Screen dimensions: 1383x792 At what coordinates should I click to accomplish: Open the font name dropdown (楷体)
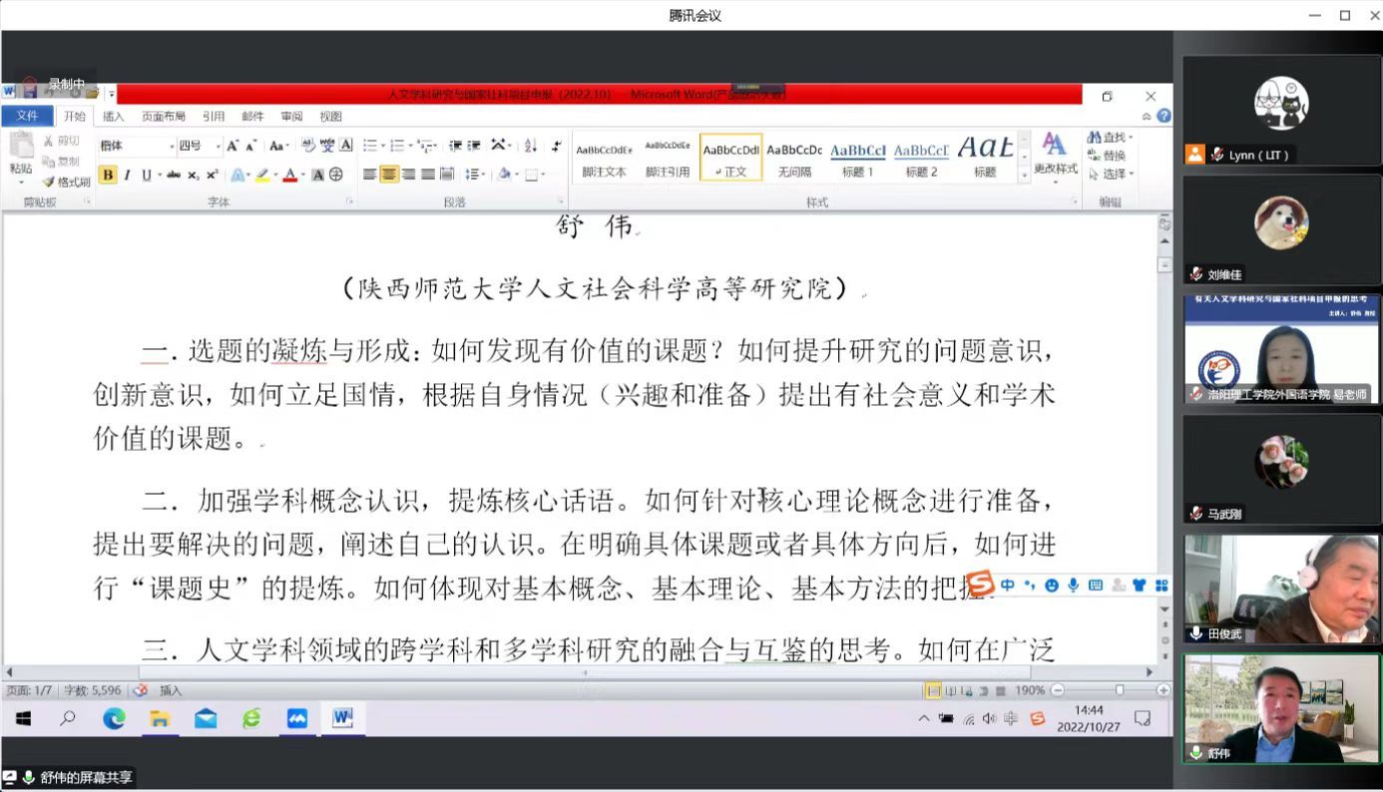pos(172,146)
